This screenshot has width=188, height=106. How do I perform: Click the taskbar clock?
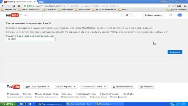[x=183, y=104]
